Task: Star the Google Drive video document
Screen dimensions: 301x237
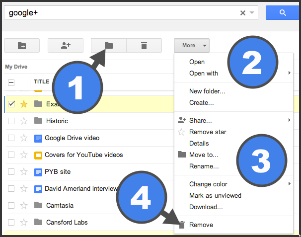Action: (24, 138)
